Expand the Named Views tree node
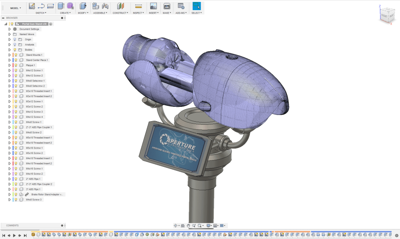Image resolution: width=400 pixels, height=239 pixels. (x=9, y=34)
